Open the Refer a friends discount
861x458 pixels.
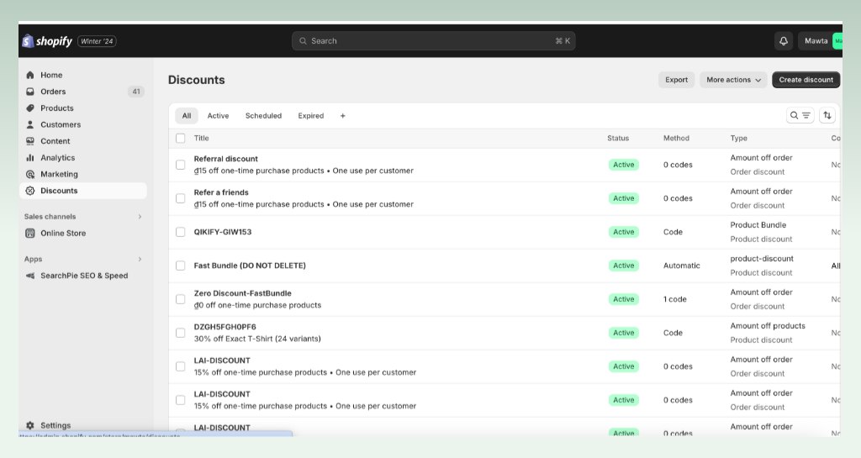coord(221,192)
